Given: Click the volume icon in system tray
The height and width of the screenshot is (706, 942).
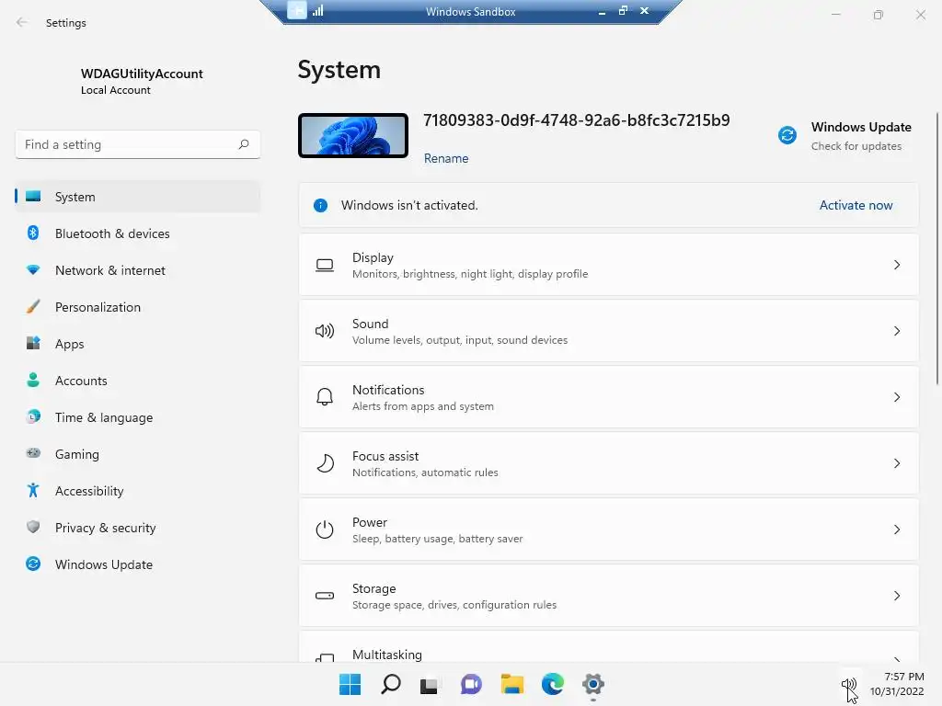Looking at the screenshot, I should 849,684.
